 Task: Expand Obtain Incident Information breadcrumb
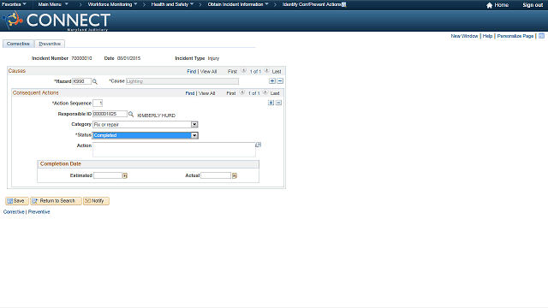click(238, 4)
